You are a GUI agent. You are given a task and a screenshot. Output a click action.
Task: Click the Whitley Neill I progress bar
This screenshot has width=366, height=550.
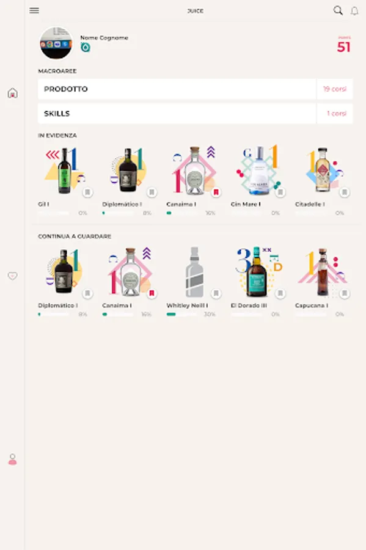(181, 314)
